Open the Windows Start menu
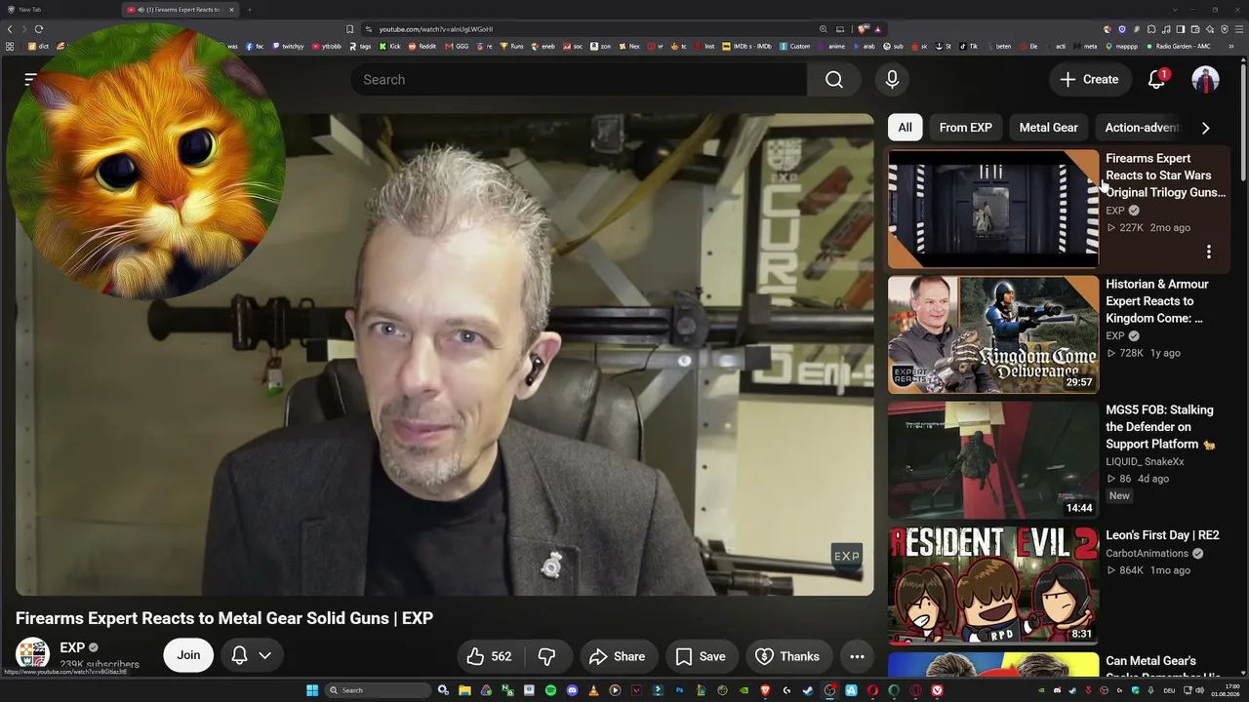 (312, 690)
